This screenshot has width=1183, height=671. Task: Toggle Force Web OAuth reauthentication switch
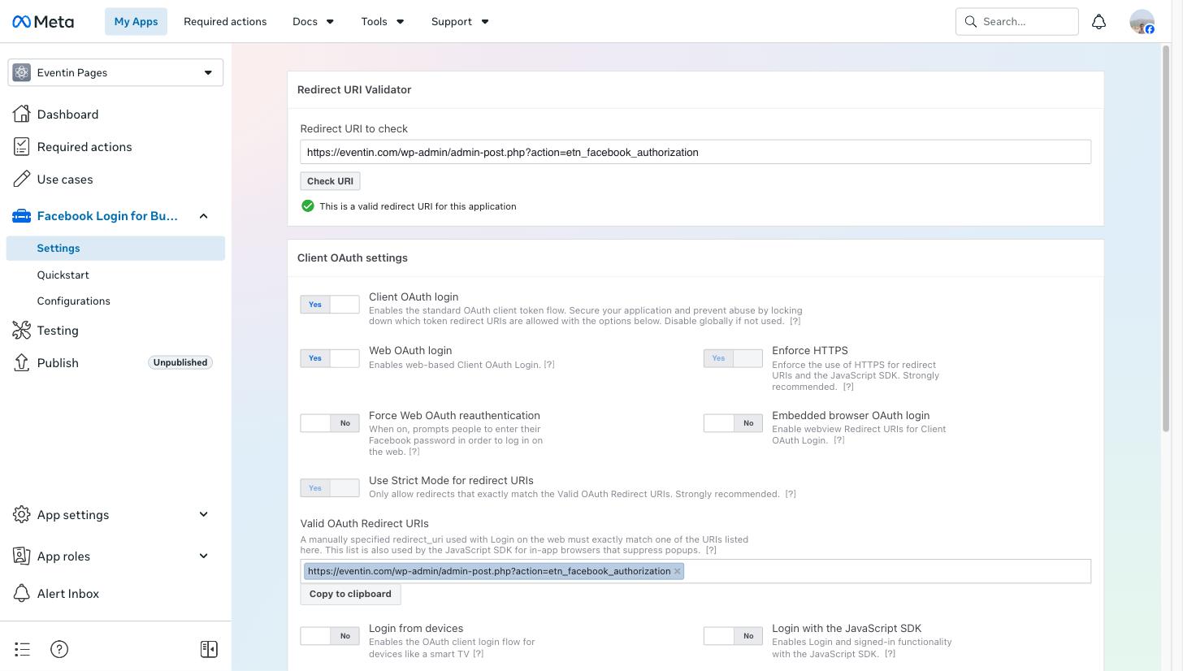330,423
